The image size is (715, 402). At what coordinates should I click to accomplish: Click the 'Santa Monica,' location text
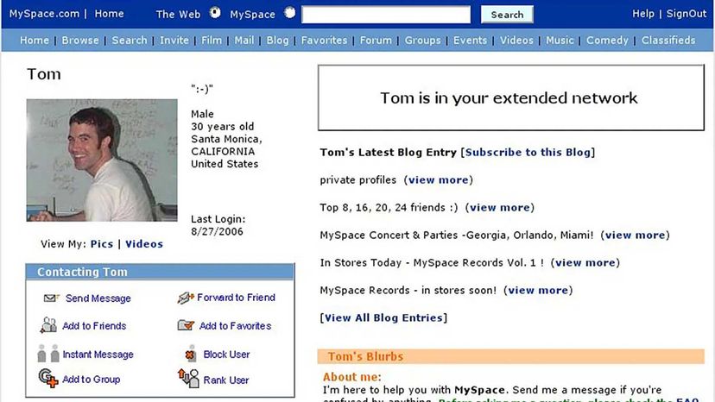(226, 139)
